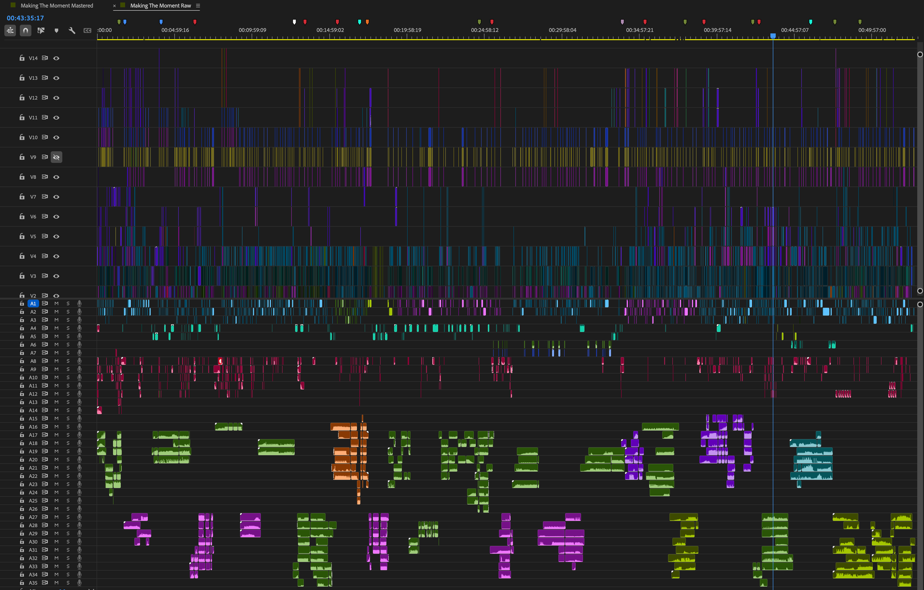
Task: Solo audio track A17
Action: pos(68,435)
